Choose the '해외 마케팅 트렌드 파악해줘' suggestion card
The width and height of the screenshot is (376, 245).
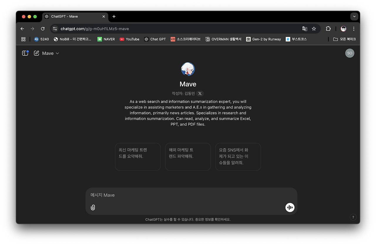point(188,157)
